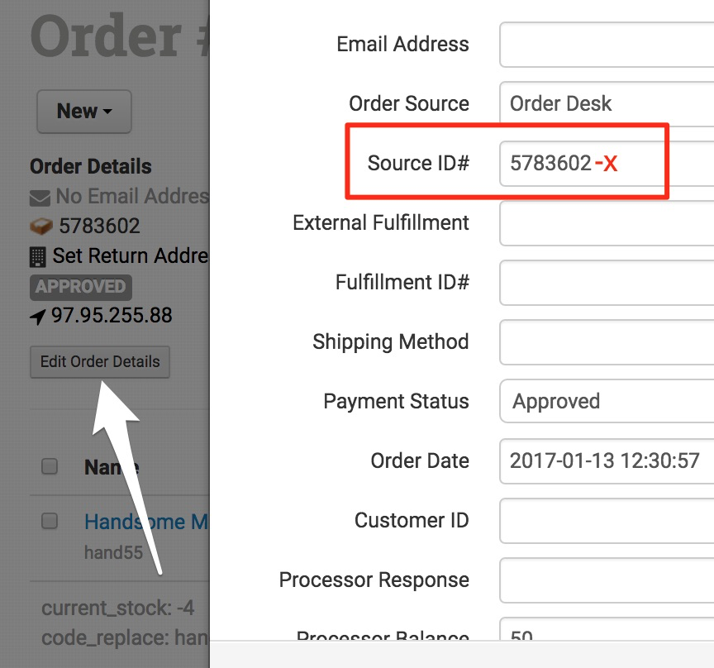
Task: Click the Order Date field
Action: 607,461
